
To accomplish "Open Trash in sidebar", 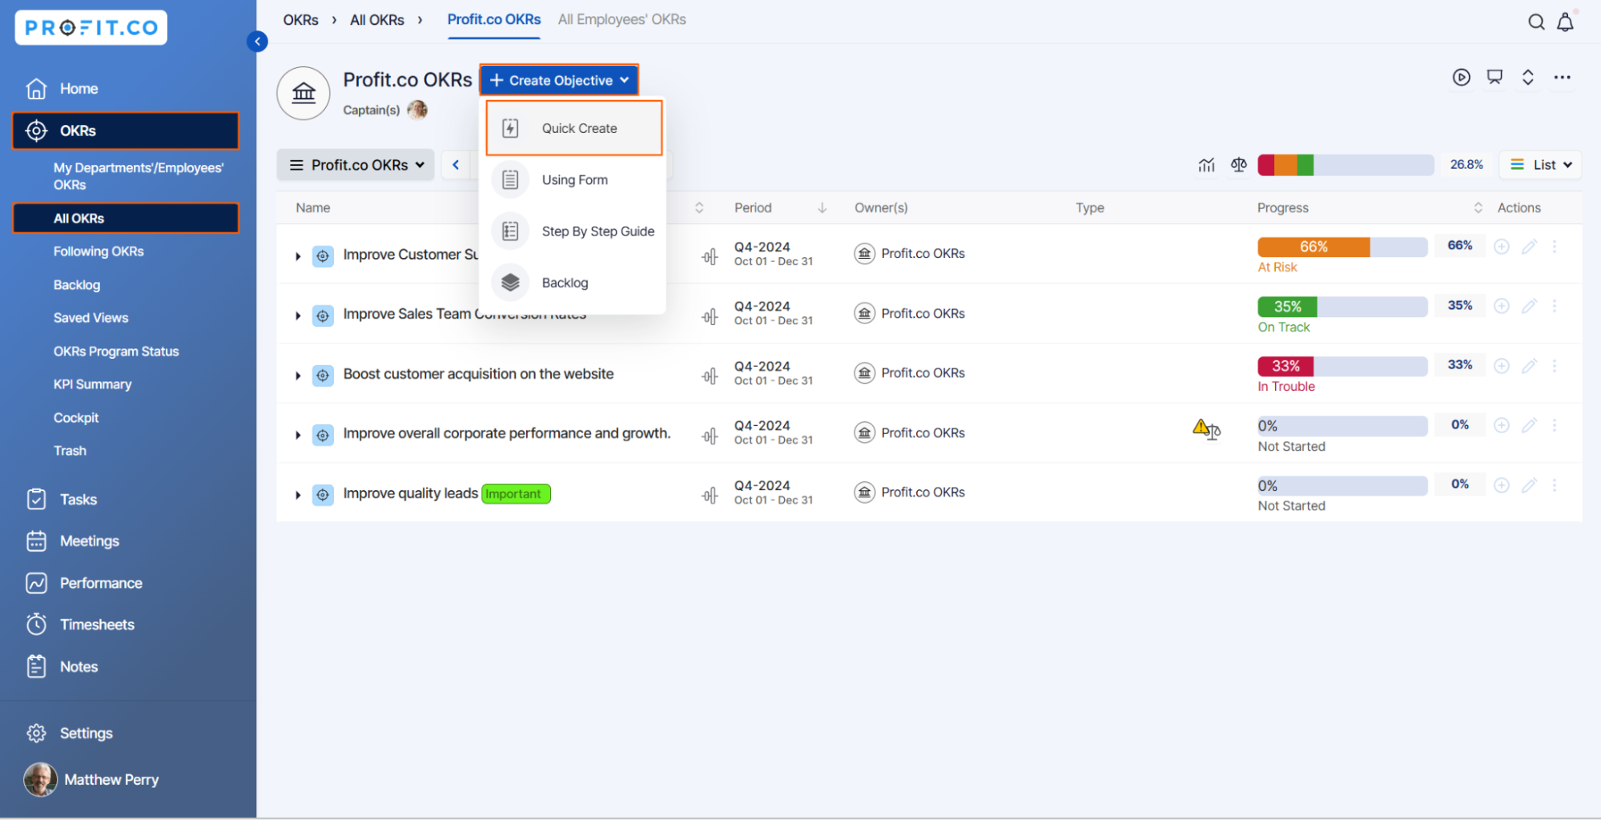I will pyautogui.click(x=70, y=451).
